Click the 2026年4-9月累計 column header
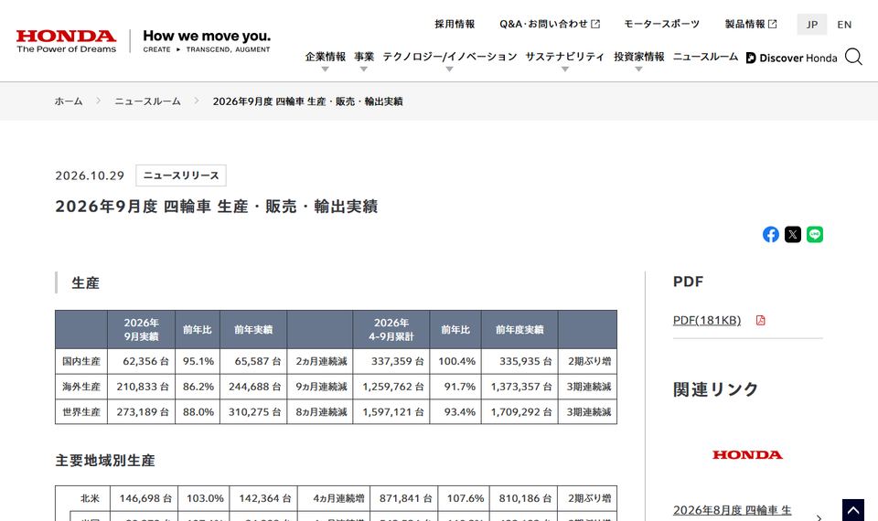The image size is (878, 521). tap(391, 330)
